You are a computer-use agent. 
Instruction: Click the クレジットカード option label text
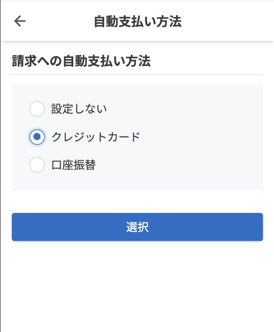click(x=96, y=137)
